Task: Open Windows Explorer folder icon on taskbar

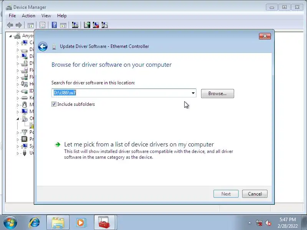Action: coord(58,223)
